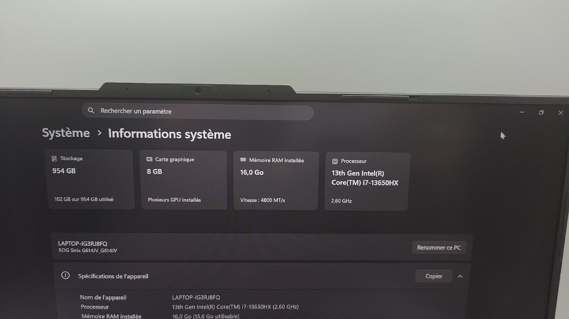Click the 'Informations système' page title
The height and width of the screenshot is (319, 569).
point(169,134)
